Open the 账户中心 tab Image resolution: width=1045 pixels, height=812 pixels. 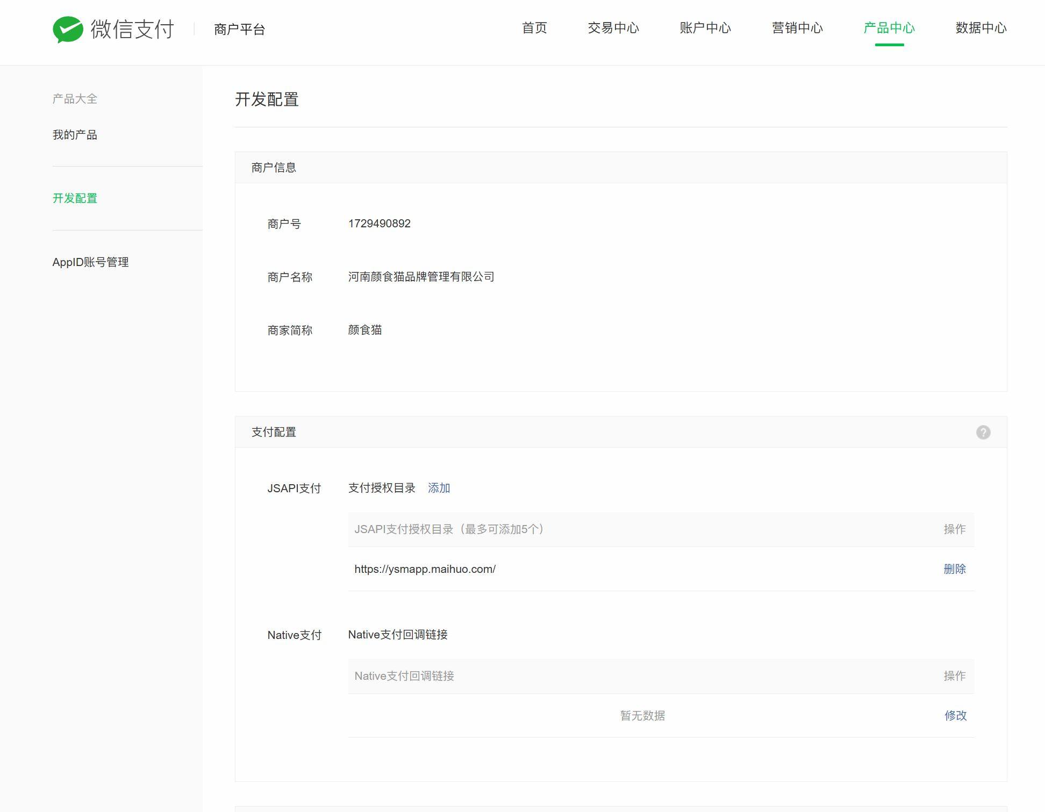[x=705, y=28]
